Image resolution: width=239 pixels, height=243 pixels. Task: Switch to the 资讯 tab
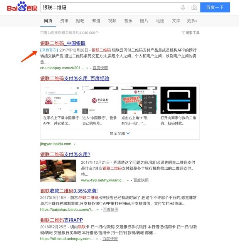point(64,21)
